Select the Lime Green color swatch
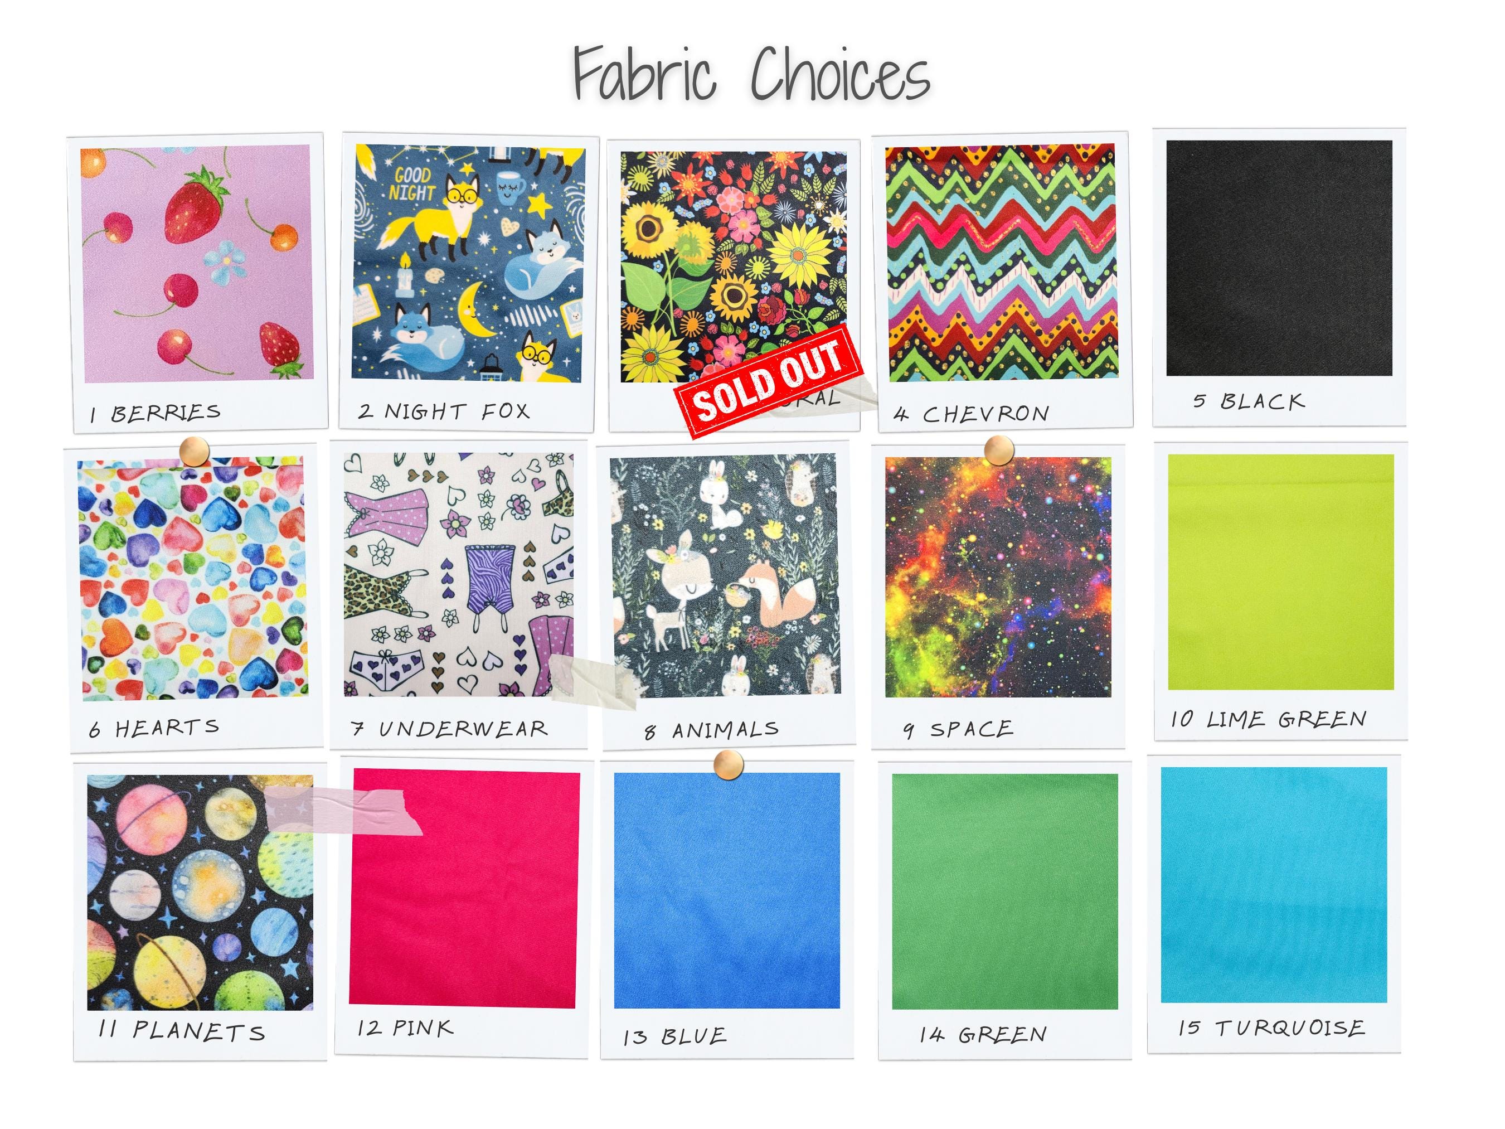 point(1280,573)
